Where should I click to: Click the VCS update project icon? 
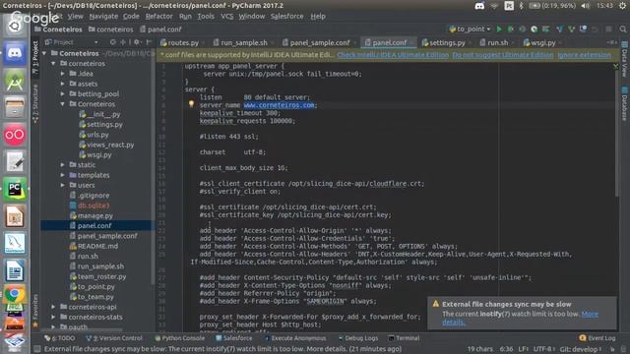(x=560, y=29)
